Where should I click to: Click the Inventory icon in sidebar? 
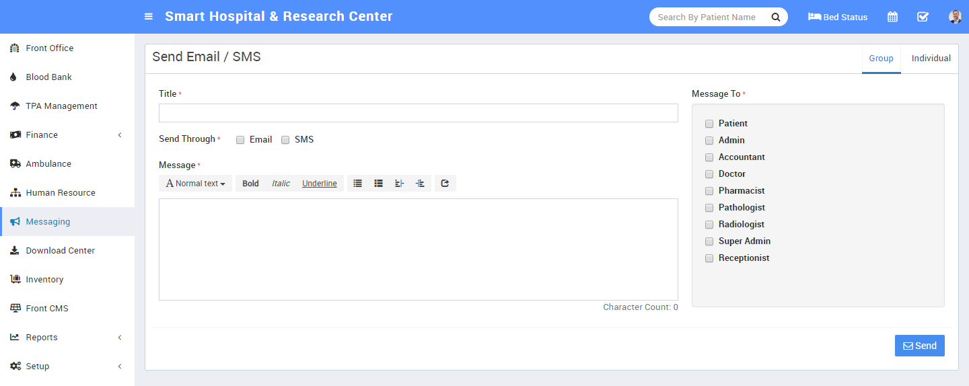pyautogui.click(x=15, y=280)
